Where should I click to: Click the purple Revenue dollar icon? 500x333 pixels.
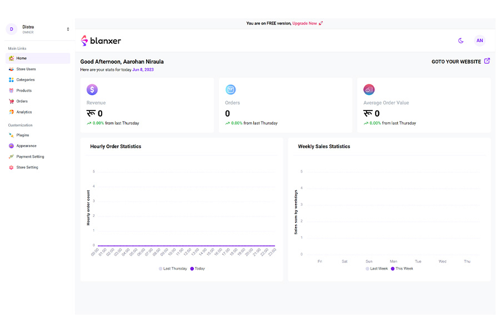click(93, 89)
